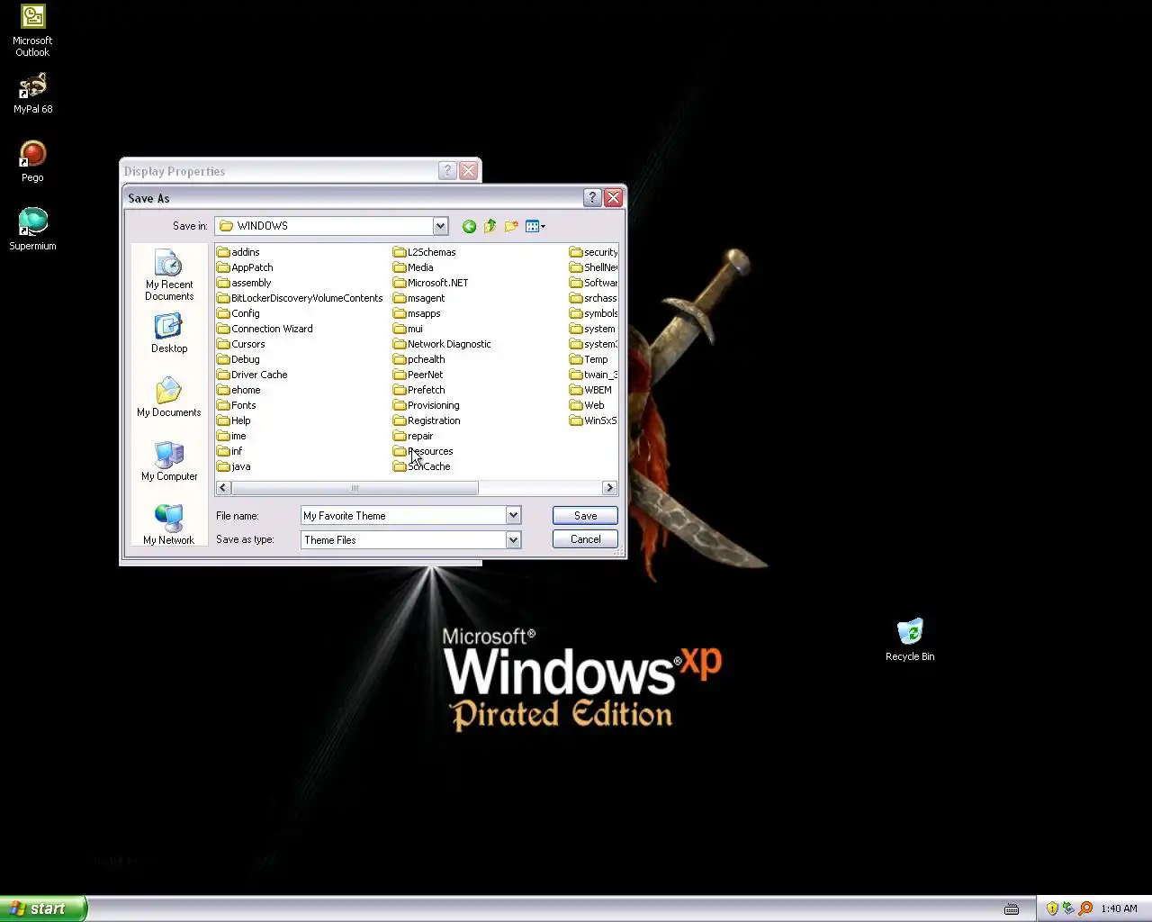Select the Supermium desktop shortcut
Screen dimensions: 1152x922
(32, 229)
